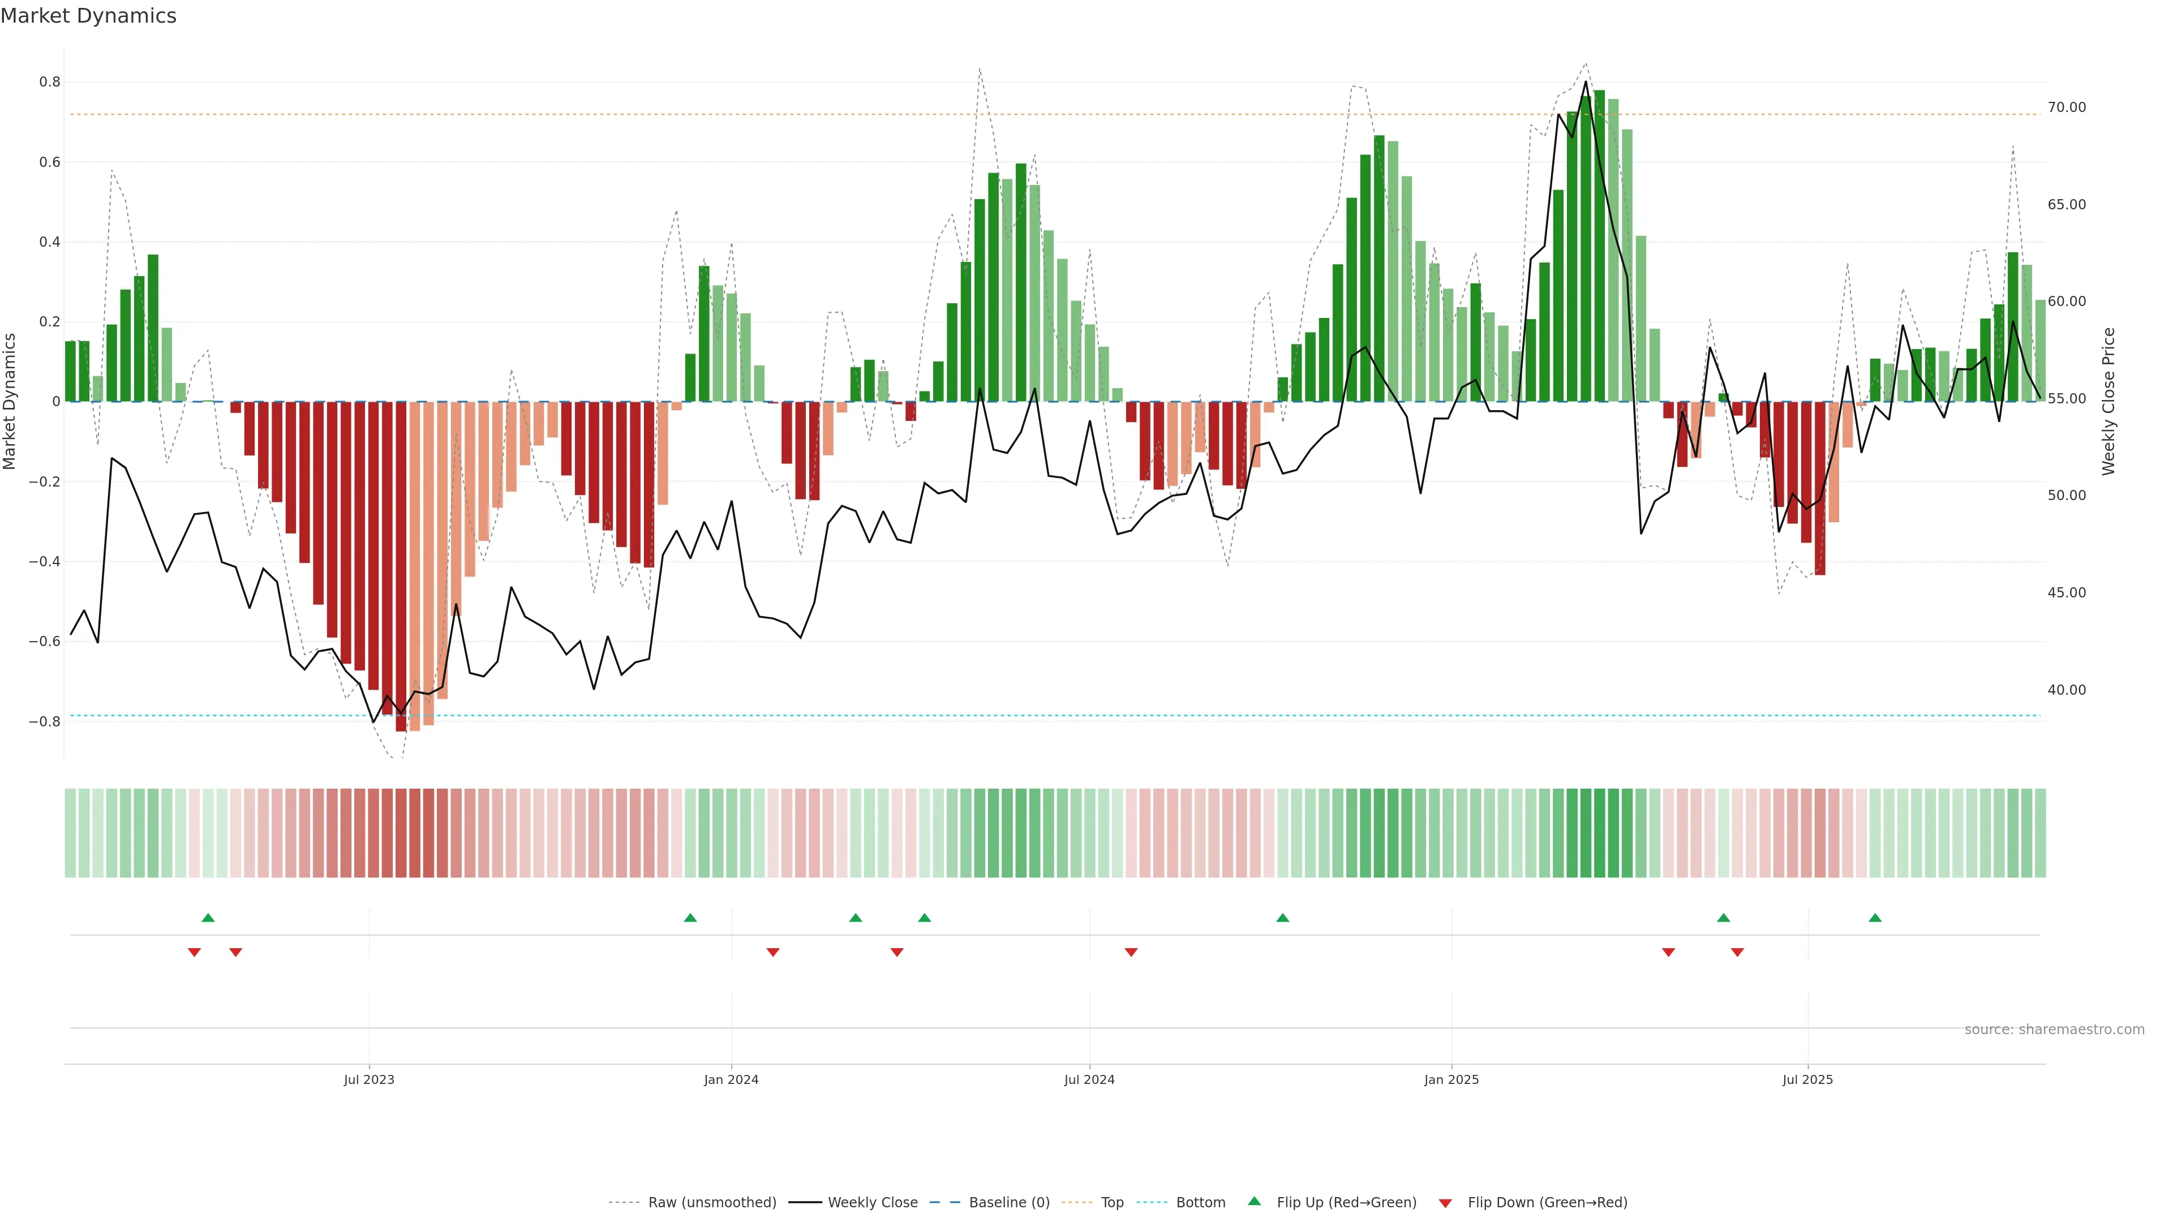Image resolution: width=2173 pixels, height=1222 pixels.
Task: Click the last green flip-up marker after Jul 2025
Action: click(x=1874, y=918)
